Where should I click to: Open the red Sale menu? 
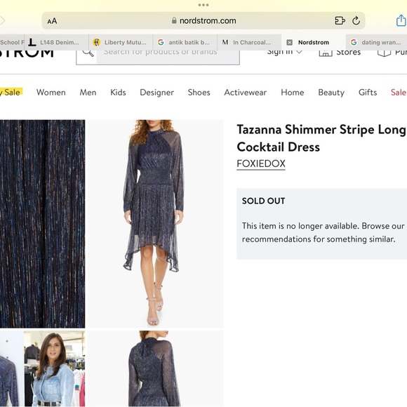(399, 93)
